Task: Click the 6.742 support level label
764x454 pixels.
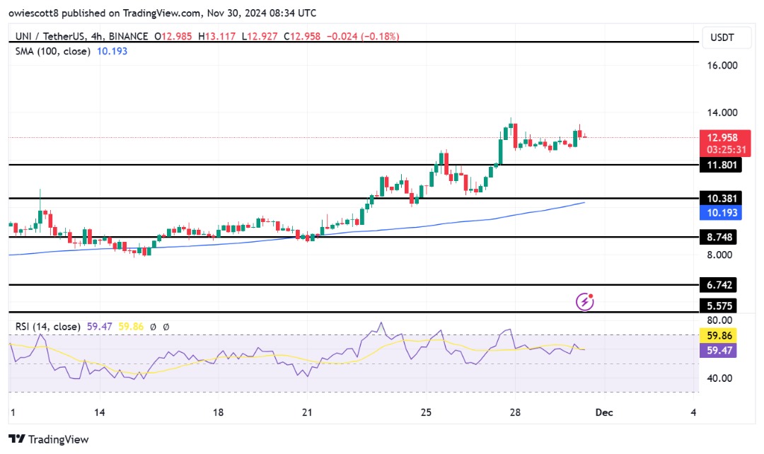Action: 718,284
